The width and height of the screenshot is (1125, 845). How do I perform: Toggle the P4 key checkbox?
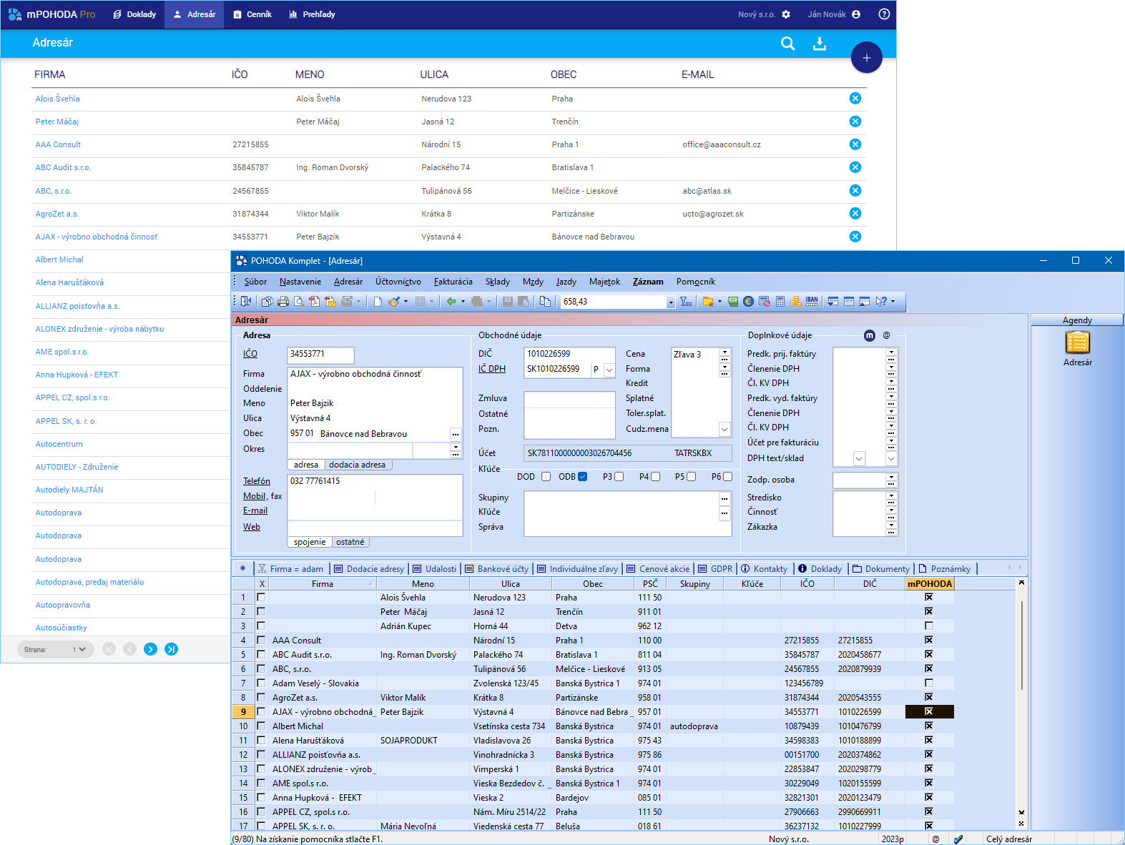pyautogui.click(x=655, y=477)
